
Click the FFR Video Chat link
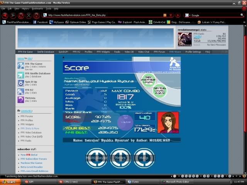pyautogui.click(x=34, y=136)
